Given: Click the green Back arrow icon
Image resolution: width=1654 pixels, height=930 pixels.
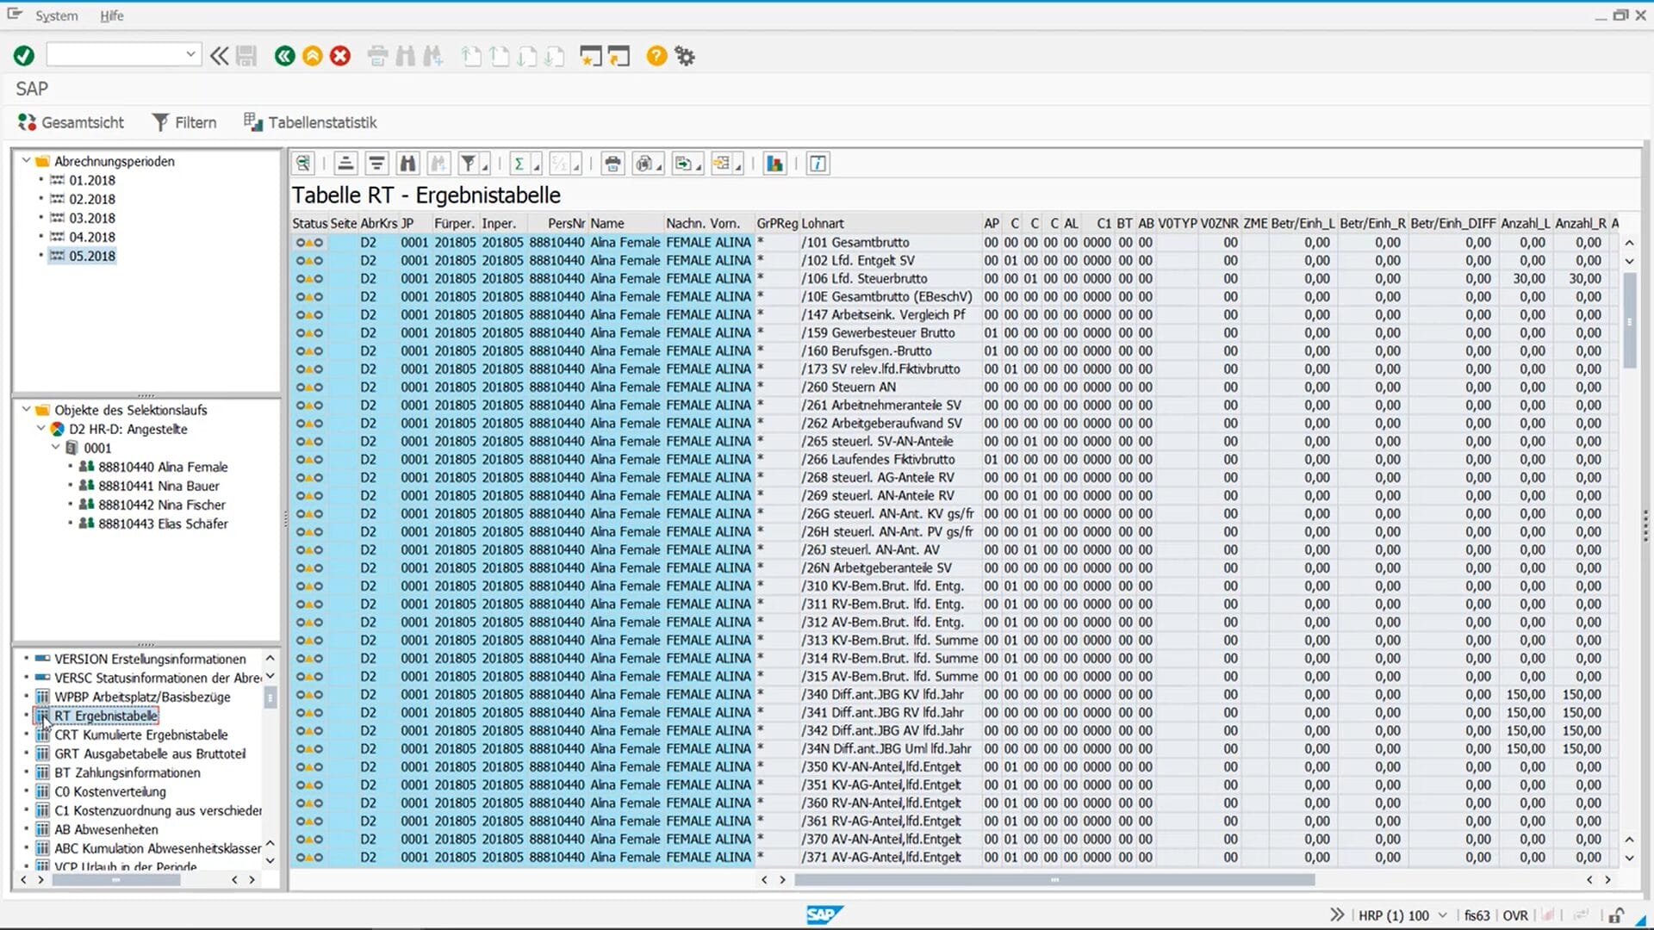Looking at the screenshot, I should point(284,56).
